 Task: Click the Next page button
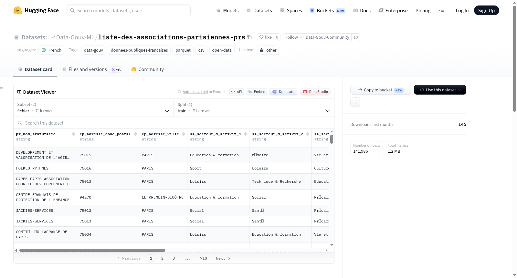(223, 258)
